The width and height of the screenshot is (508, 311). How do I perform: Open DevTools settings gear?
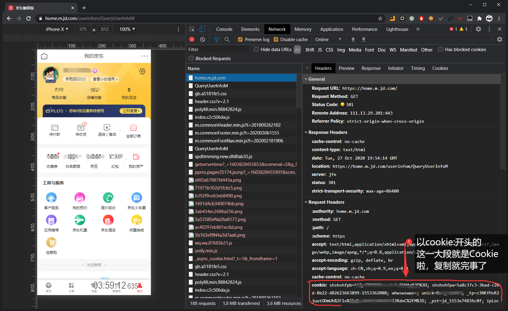point(478,29)
